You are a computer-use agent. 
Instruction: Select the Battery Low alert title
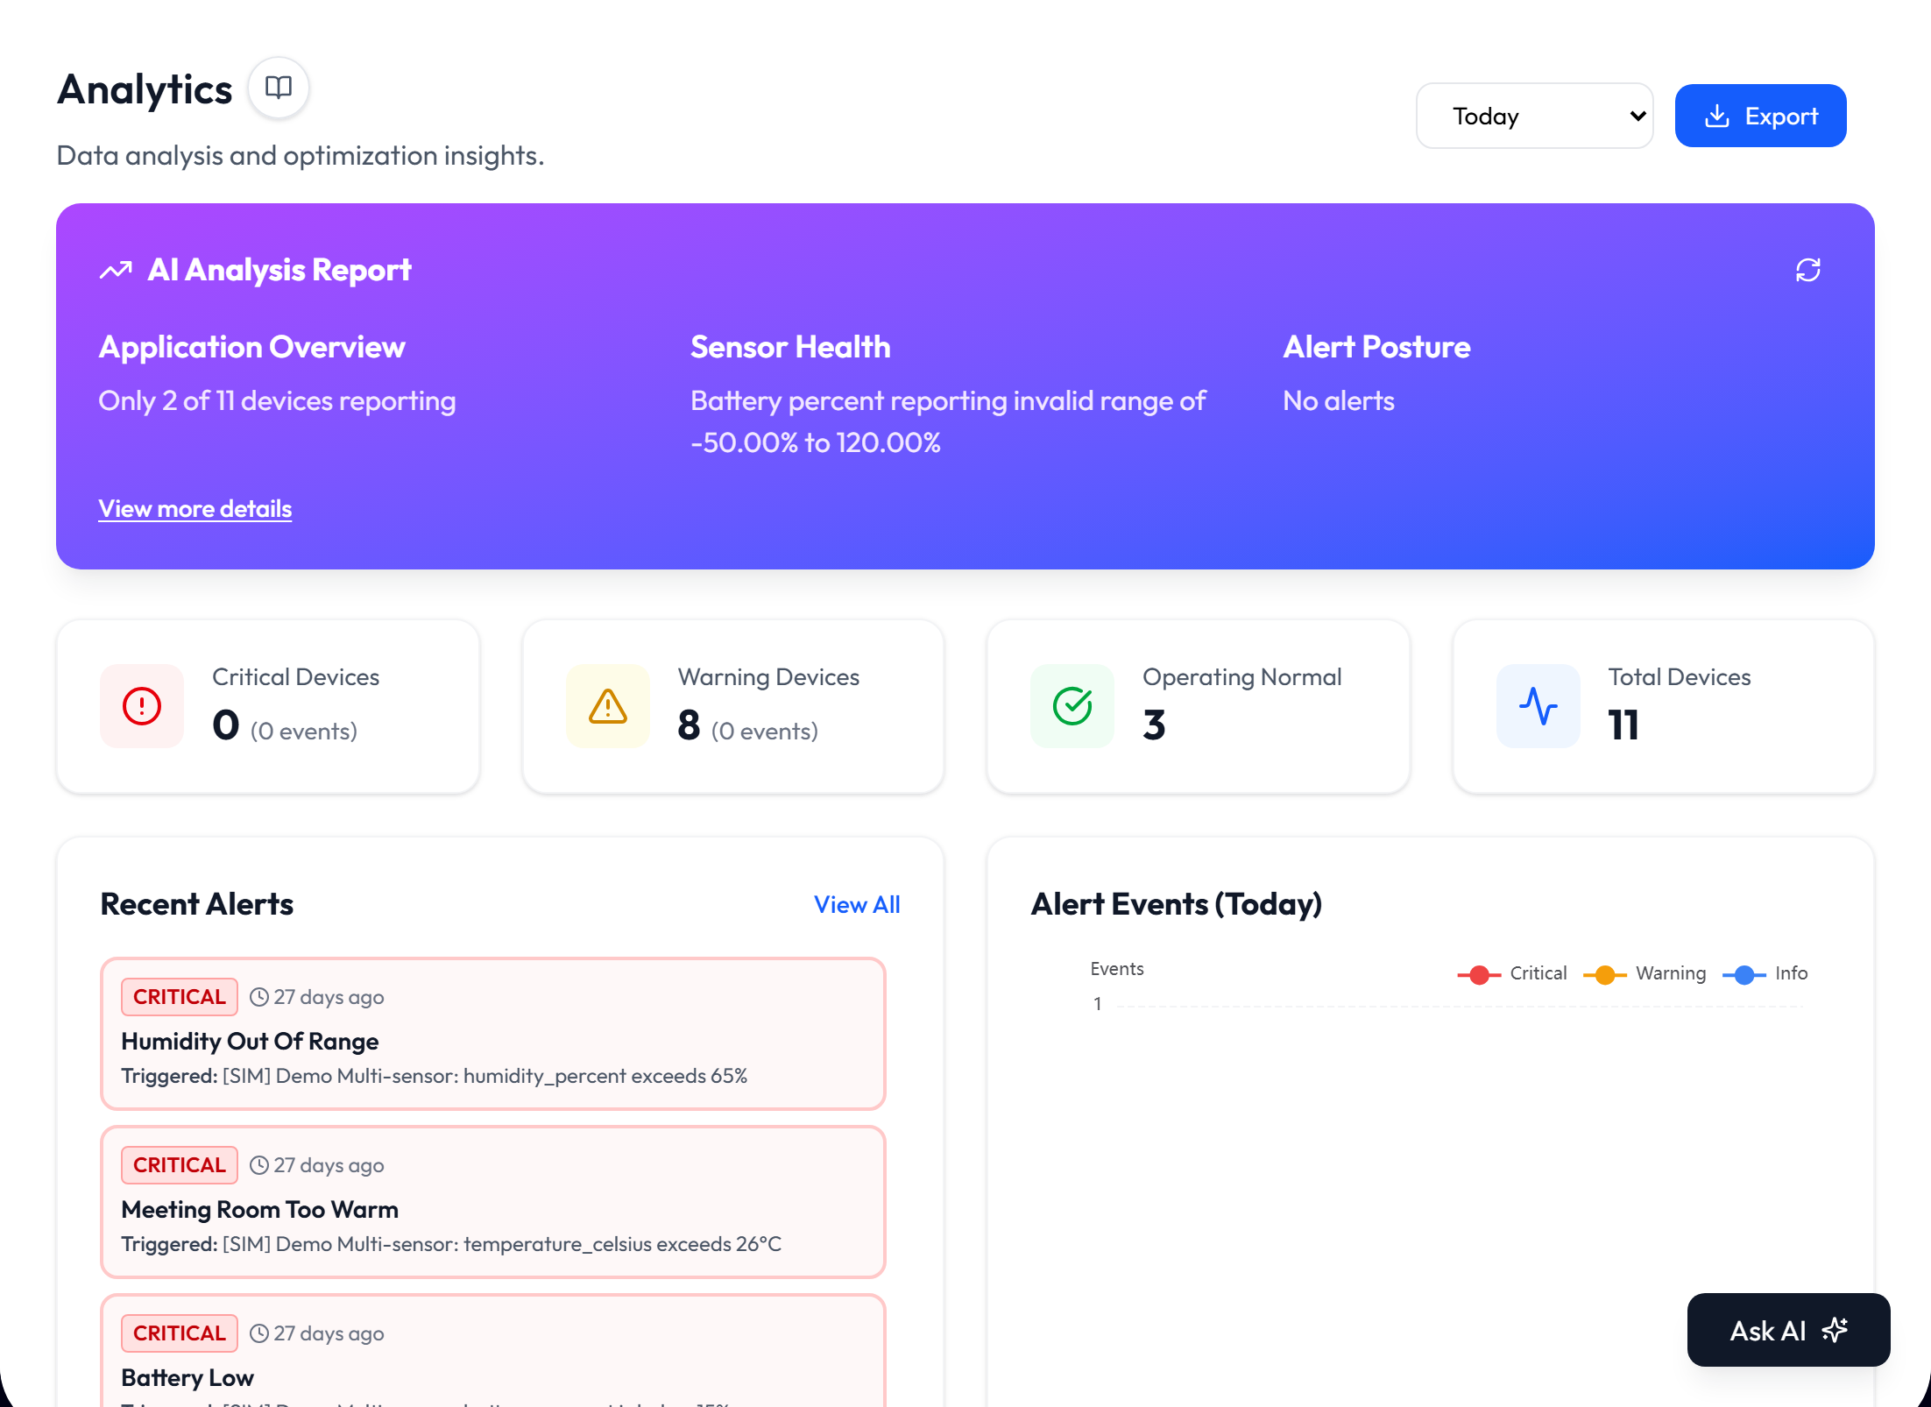point(187,1378)
